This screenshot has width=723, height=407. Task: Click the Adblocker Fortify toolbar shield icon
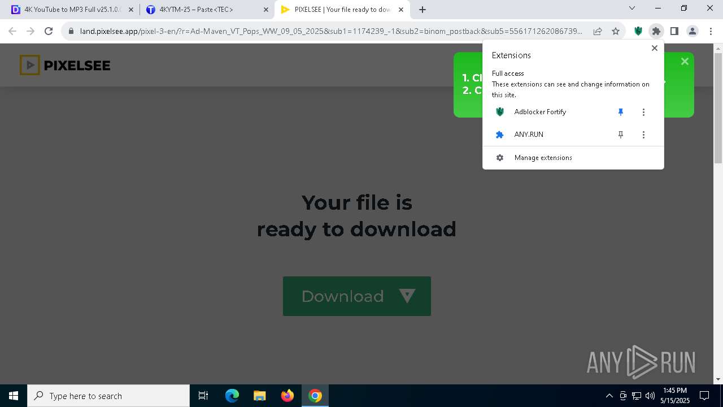(x=638, y=31)
